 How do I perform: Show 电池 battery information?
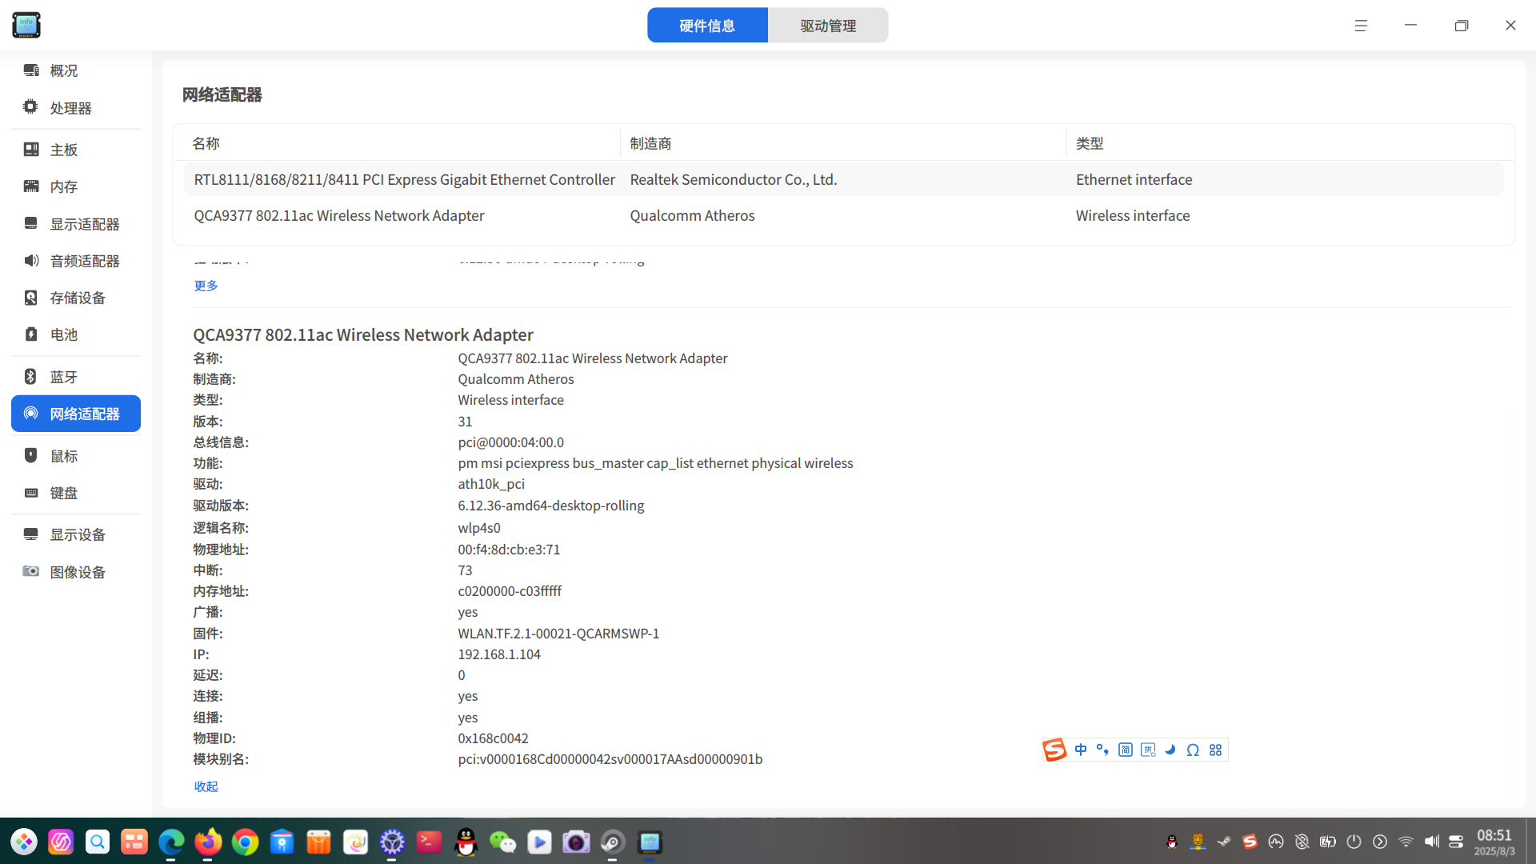point(76,334)
